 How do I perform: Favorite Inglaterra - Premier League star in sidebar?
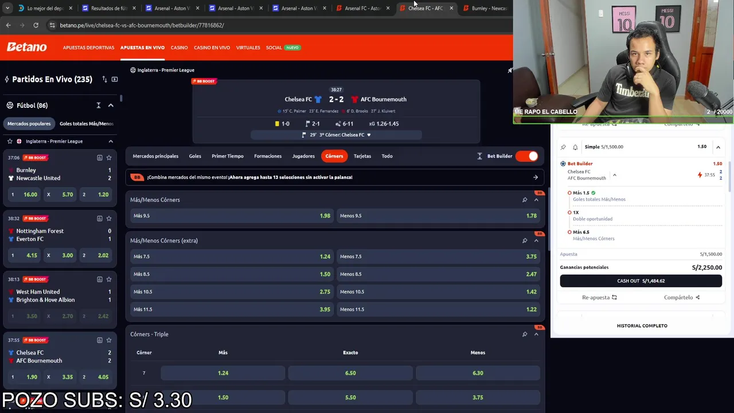[10, 141]
